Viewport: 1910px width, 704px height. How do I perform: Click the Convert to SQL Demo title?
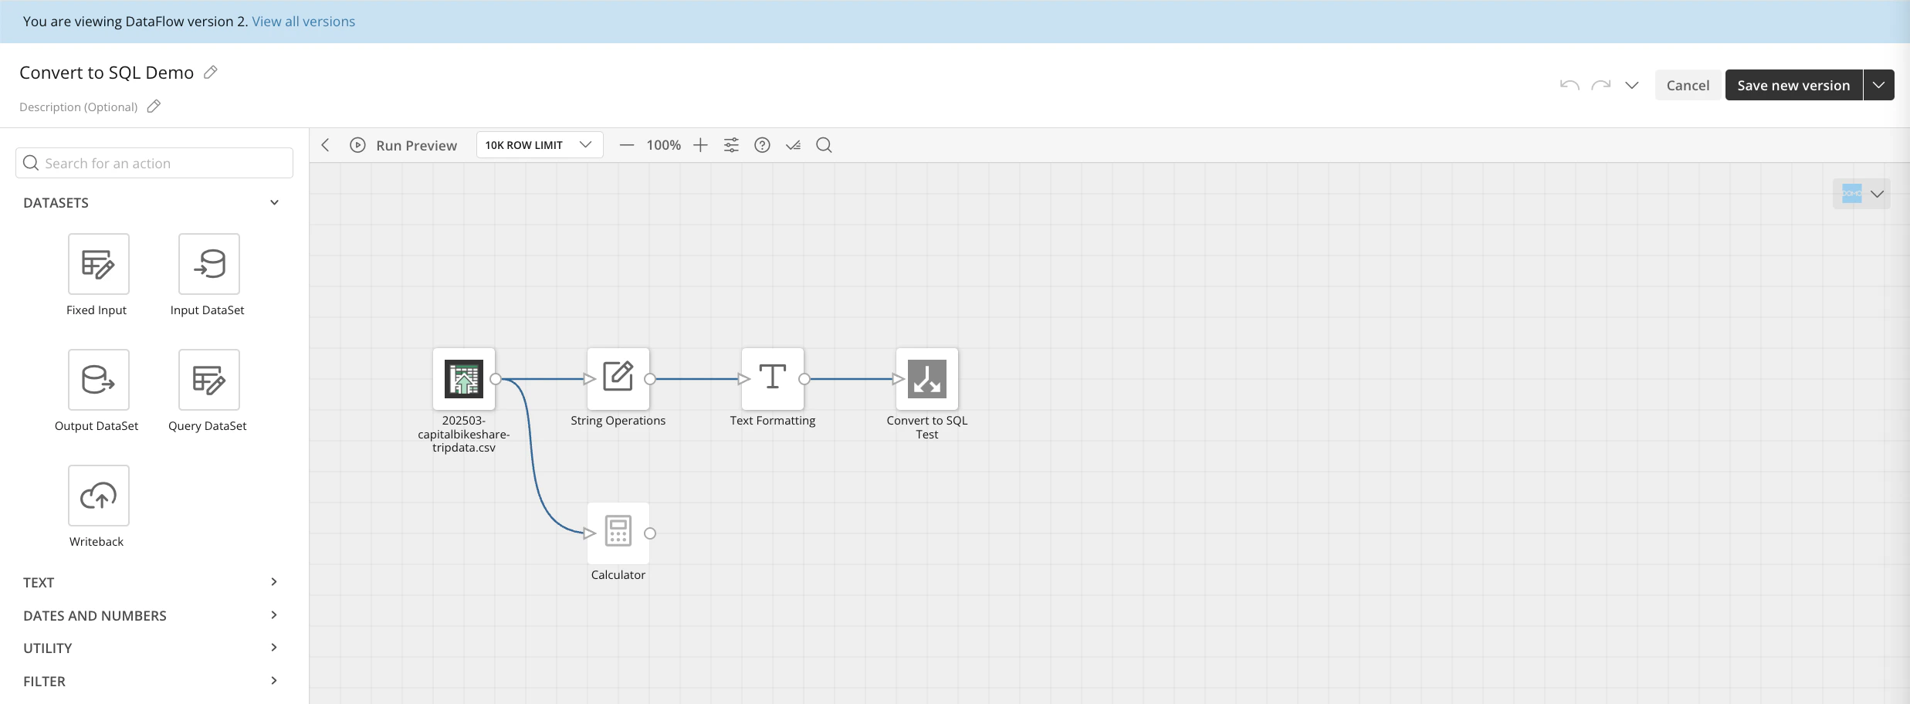107,73
